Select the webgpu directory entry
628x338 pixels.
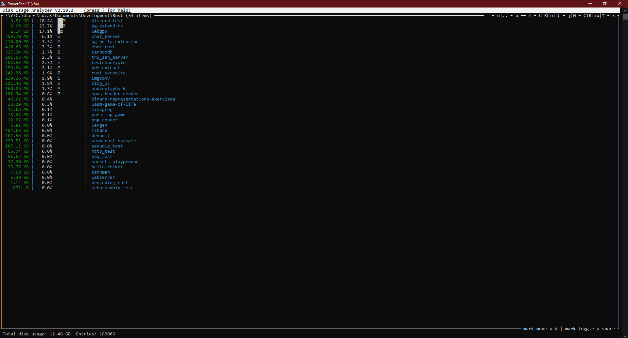click(x=99, y=31)
